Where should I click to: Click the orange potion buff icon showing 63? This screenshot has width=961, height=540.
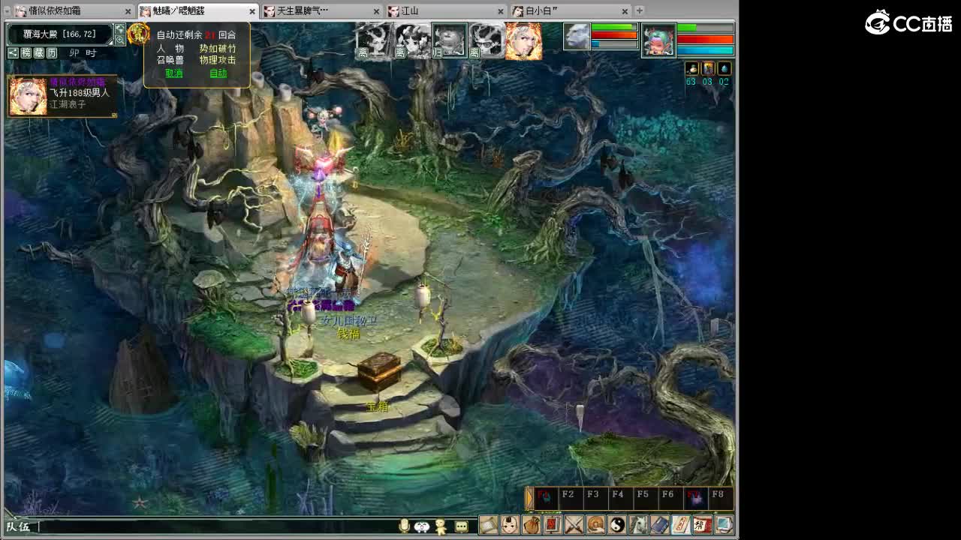click(692, 69)
